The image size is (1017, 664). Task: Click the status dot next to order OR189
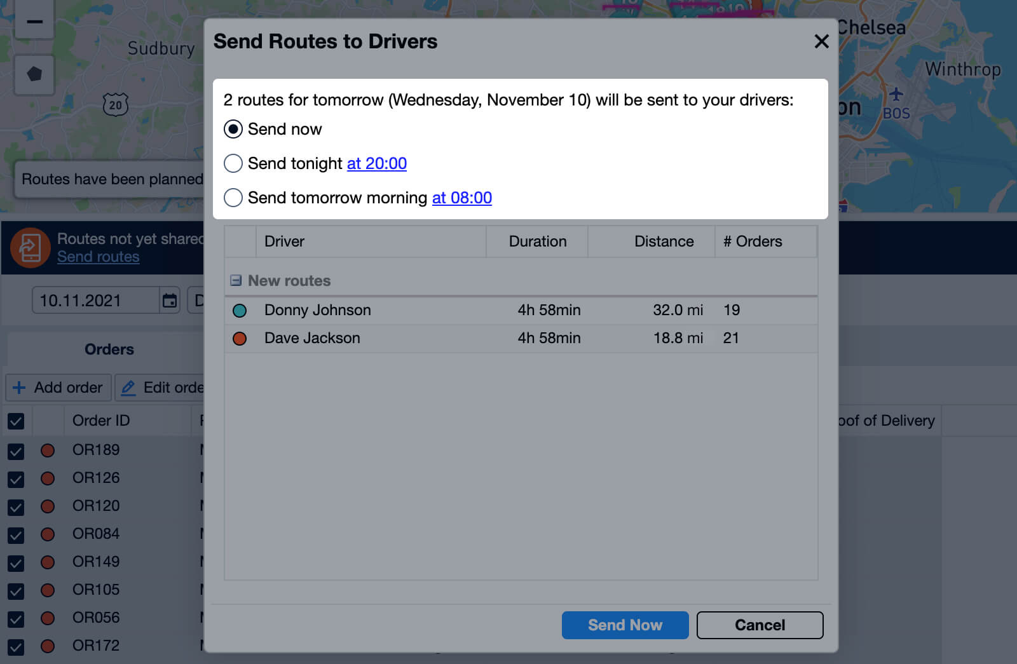click(x=48, y=450)
